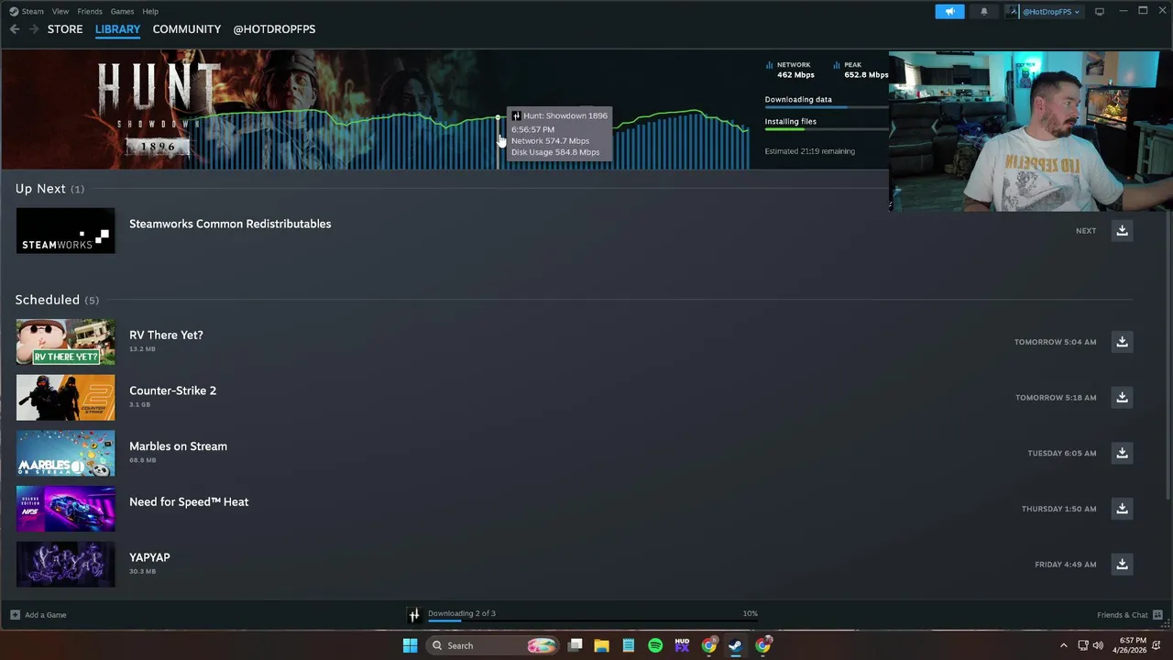
Task: Click the Downloading 2 of 3 status
Action: coord(462,613)
